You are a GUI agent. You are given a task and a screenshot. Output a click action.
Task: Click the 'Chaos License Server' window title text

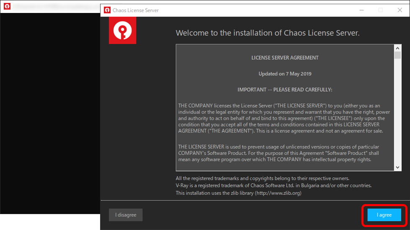tap(135, 10)
